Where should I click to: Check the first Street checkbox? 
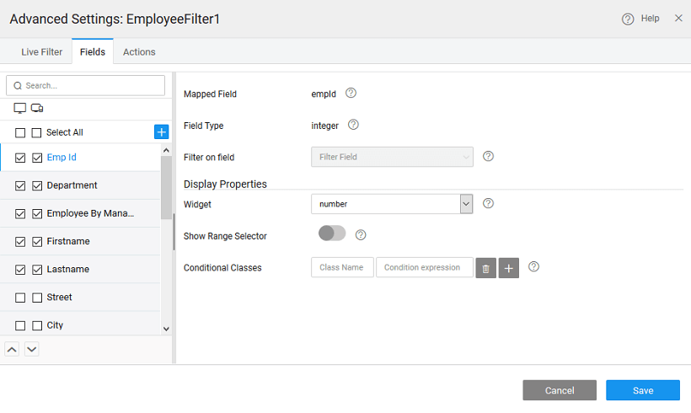pyautogui.click(x=20, y=298)
